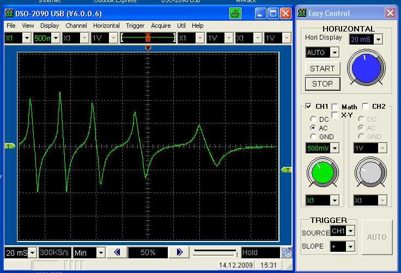Open the trigger SOURCE CH1 dropdown

coord(350,231)
